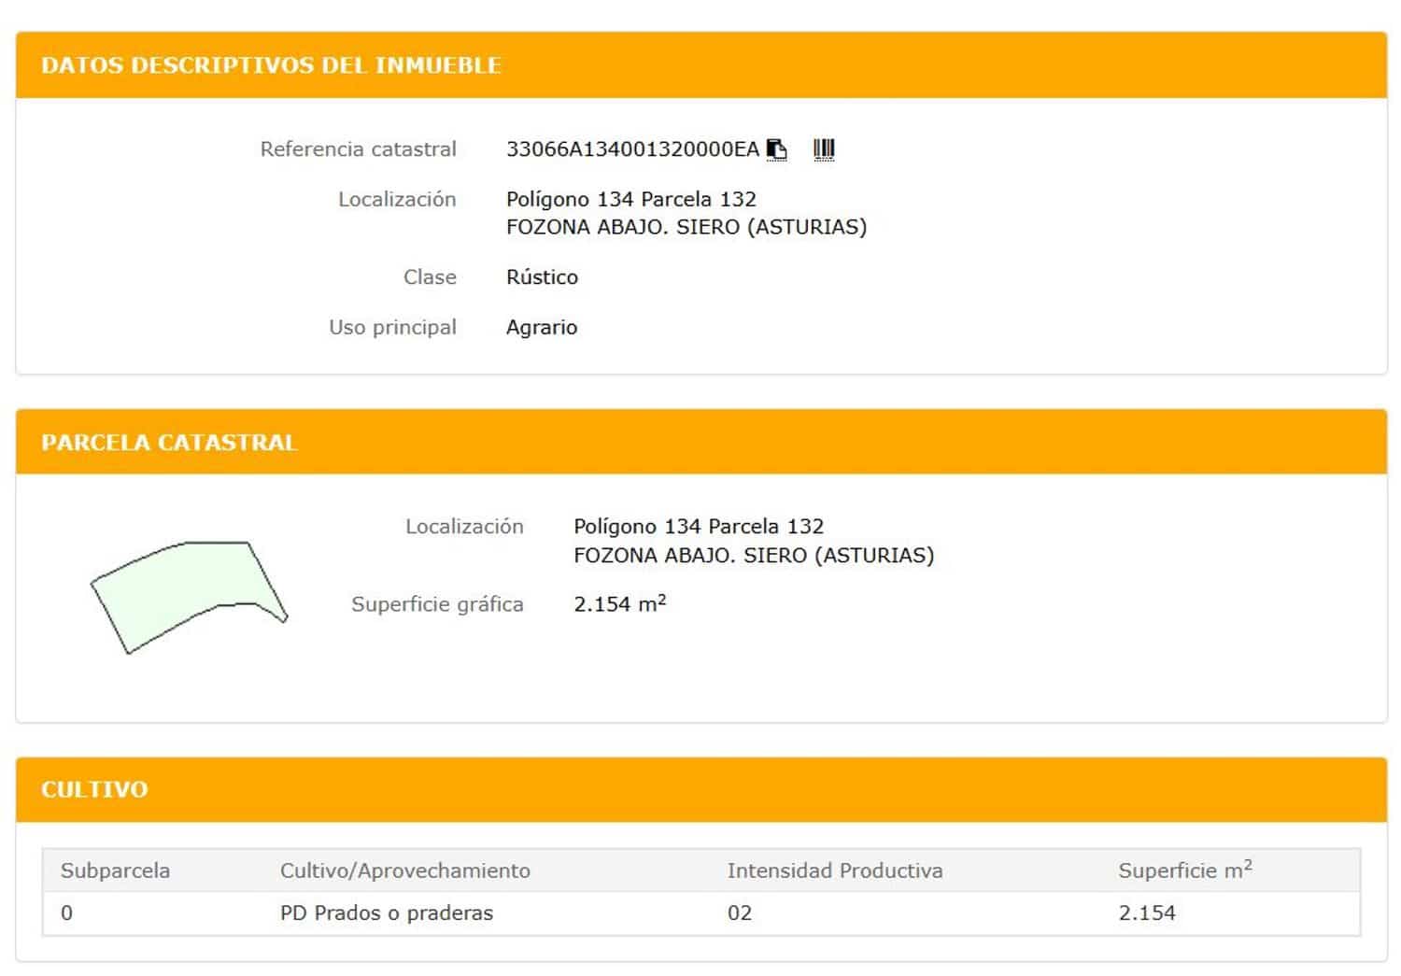Click the Superficie gráfica value 2.154 m²
The height and width of the screenshot is (976, 1401).
(619, 603)
